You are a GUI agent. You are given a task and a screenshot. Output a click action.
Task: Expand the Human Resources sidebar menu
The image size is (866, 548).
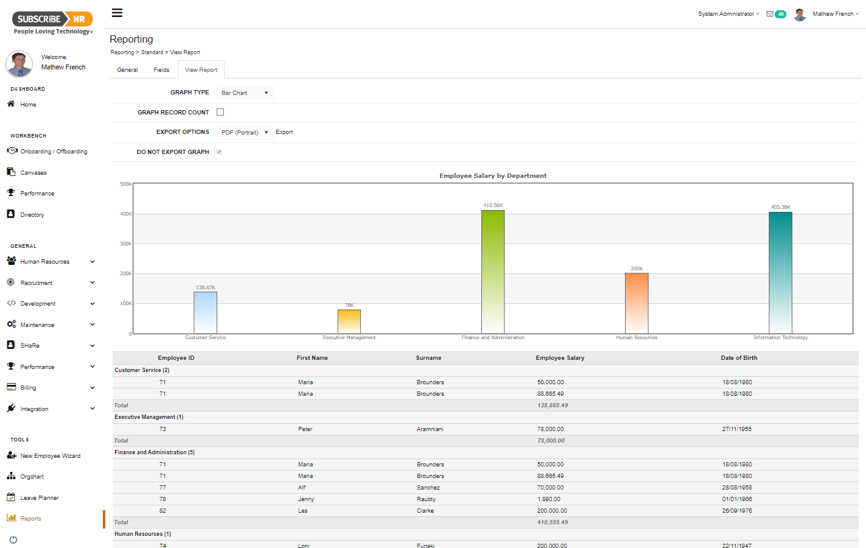click(x=44, y=261)
